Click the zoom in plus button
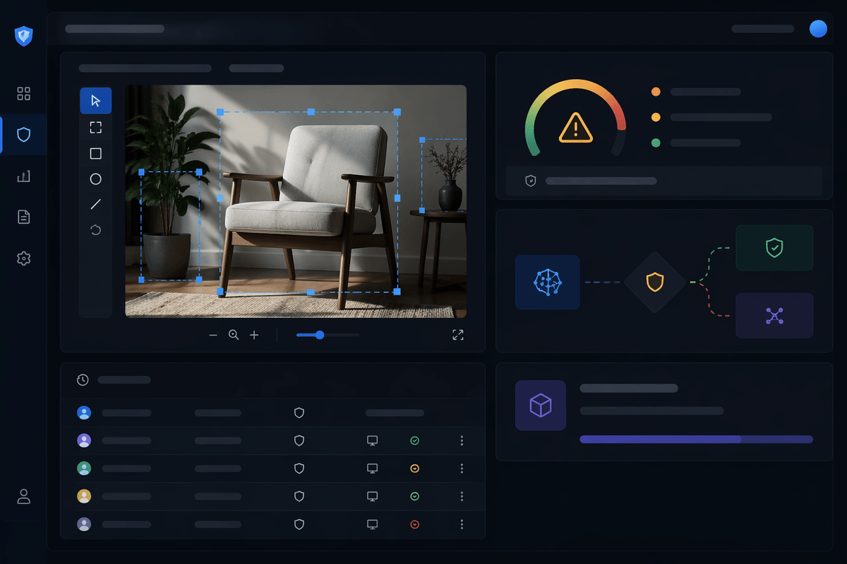The image size is (847, 564). pos(254,336)
